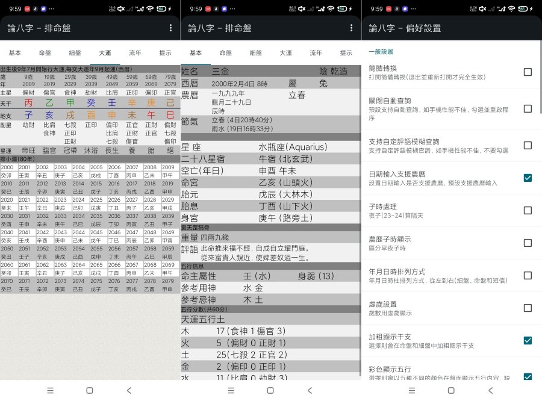Enable the 簡體轉換 checkbox

pyautogui.click(x=528, y=72)
